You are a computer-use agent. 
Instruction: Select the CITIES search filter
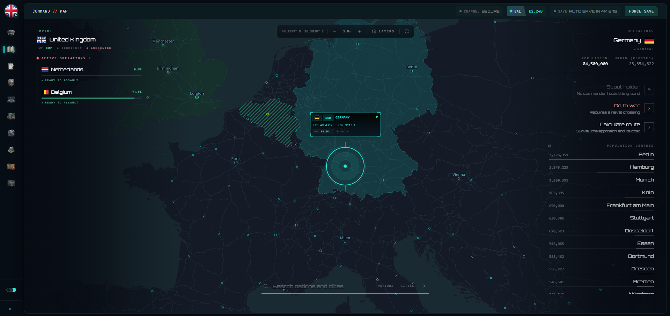coord(407,286)
